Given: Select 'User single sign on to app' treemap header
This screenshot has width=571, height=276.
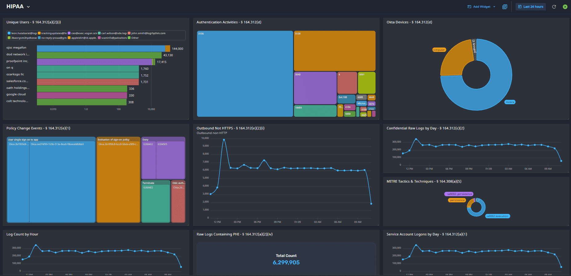Looking at the screenshot, I should tap(23, 140).
